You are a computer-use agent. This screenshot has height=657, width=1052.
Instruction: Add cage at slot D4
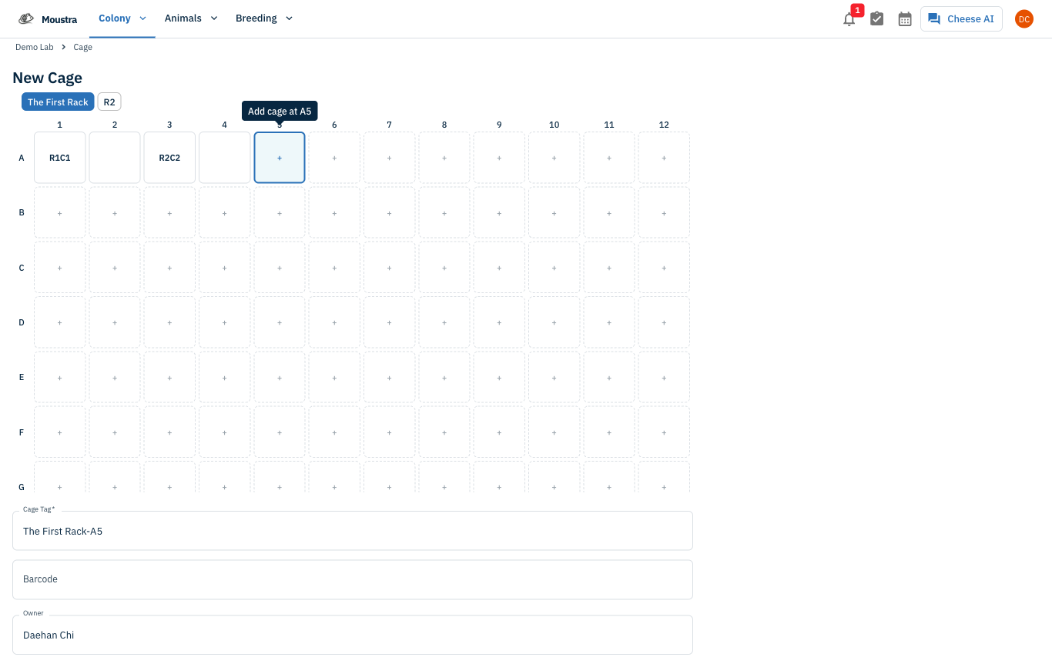coord(224,322)
